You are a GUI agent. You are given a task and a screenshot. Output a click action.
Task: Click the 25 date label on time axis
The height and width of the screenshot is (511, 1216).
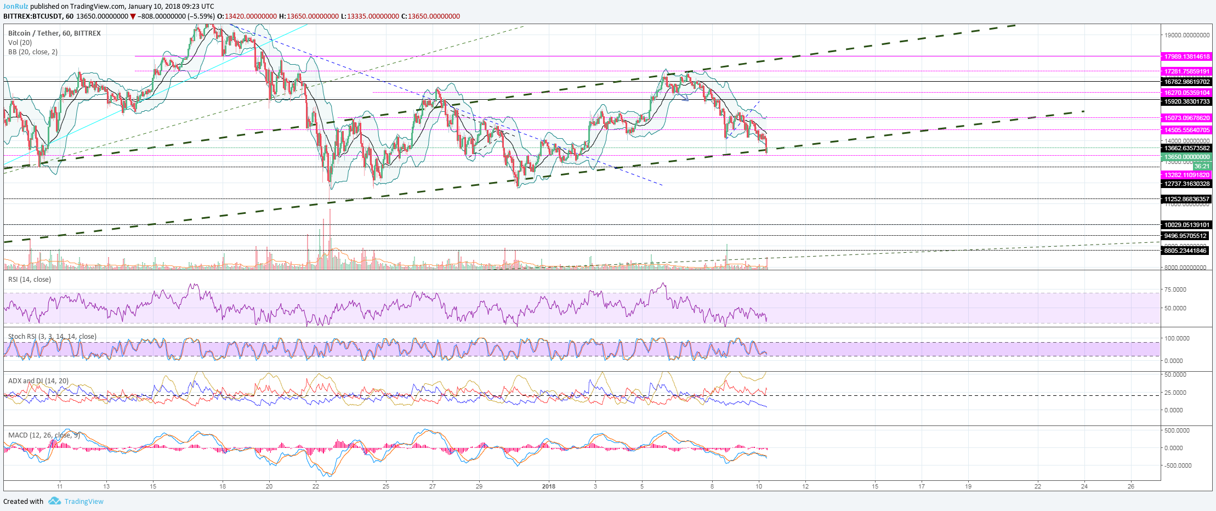click(386, 486)
